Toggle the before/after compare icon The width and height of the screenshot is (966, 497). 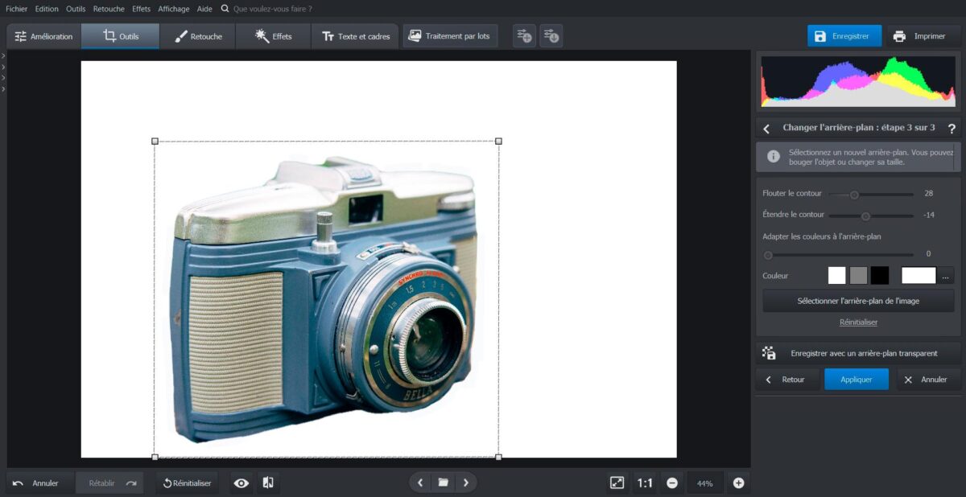[268, 483]
